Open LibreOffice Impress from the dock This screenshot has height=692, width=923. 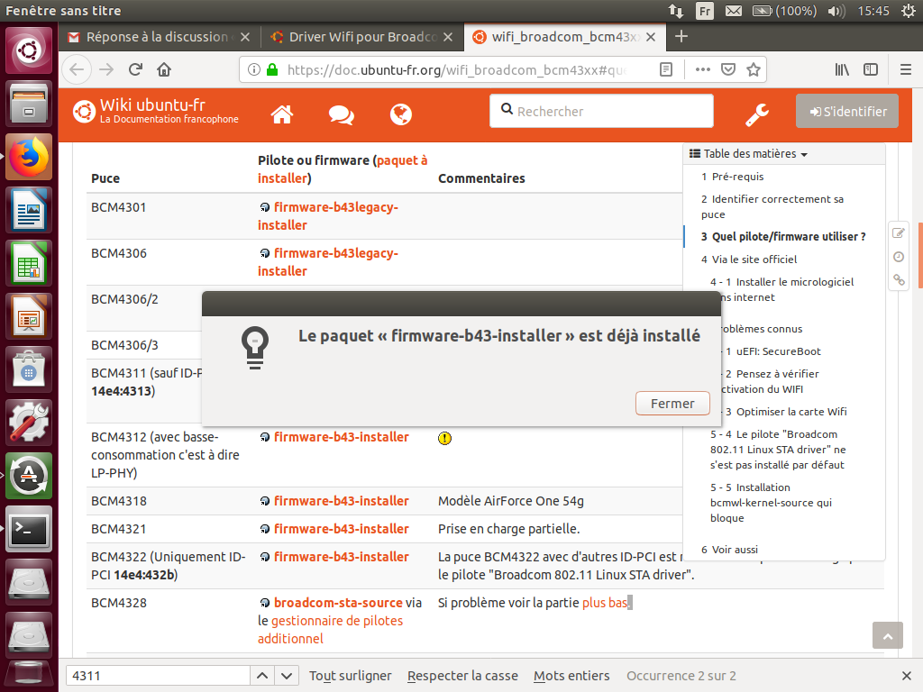29,316
